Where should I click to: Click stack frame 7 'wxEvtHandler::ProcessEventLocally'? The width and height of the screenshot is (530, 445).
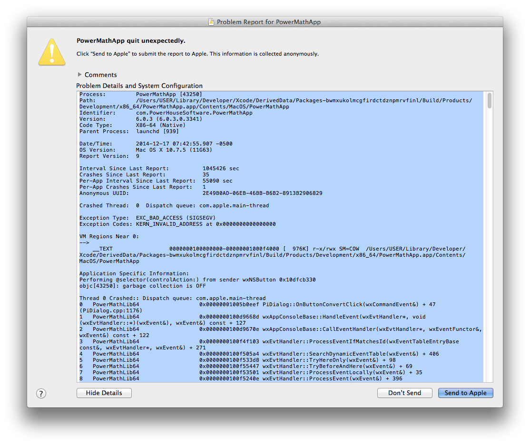(x=251, y=372)
